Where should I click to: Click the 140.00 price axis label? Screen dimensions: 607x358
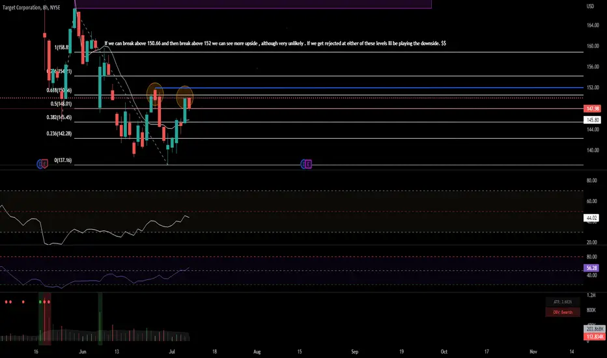click(x=593, y=150)
